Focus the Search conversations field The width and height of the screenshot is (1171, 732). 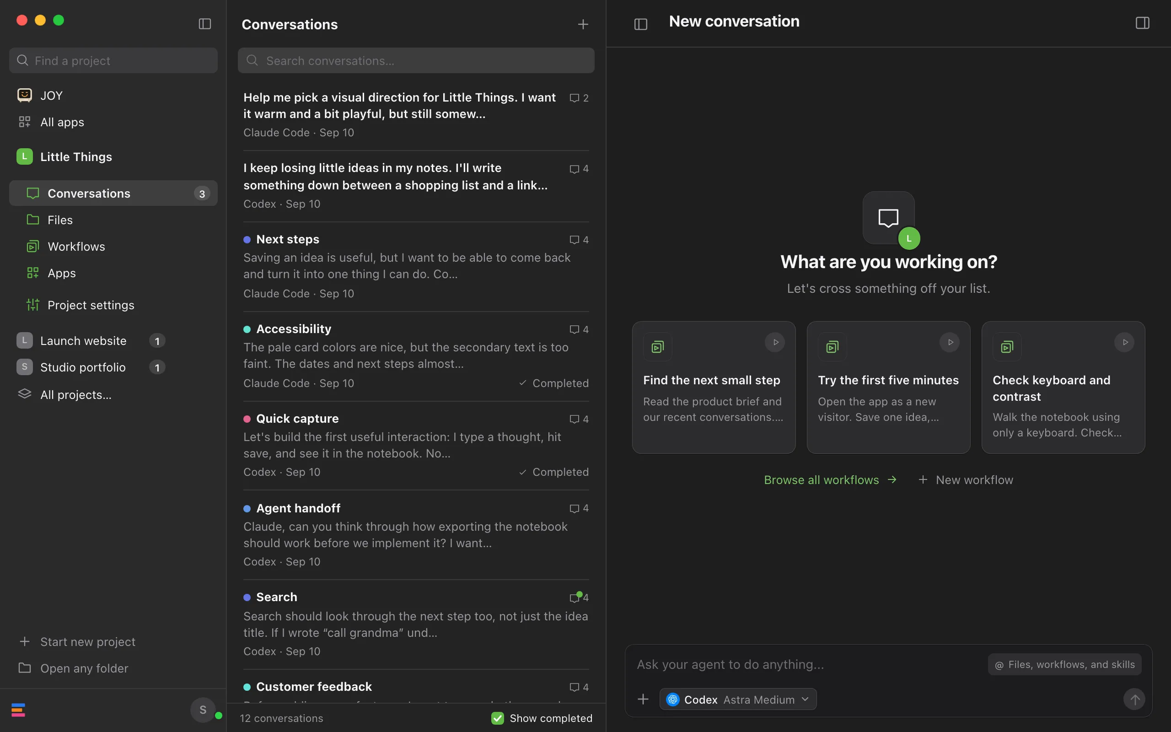point(416,60)
